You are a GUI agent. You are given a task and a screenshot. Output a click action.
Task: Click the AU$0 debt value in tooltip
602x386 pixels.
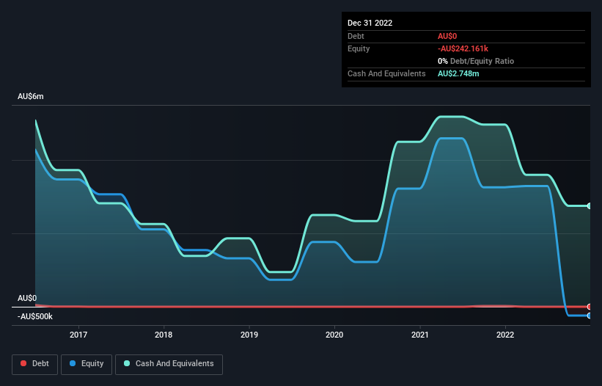pyautogui.click(x=447, y=36)
